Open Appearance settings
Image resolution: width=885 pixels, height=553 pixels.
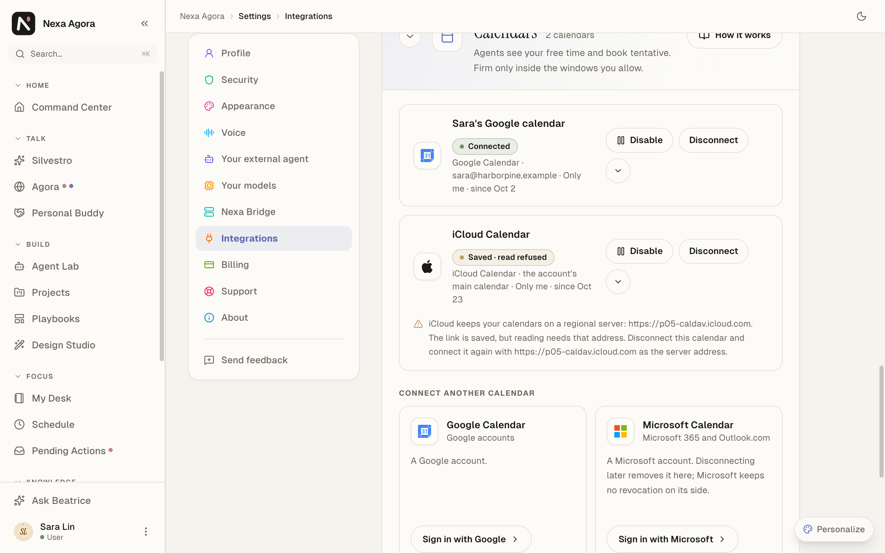273,106
